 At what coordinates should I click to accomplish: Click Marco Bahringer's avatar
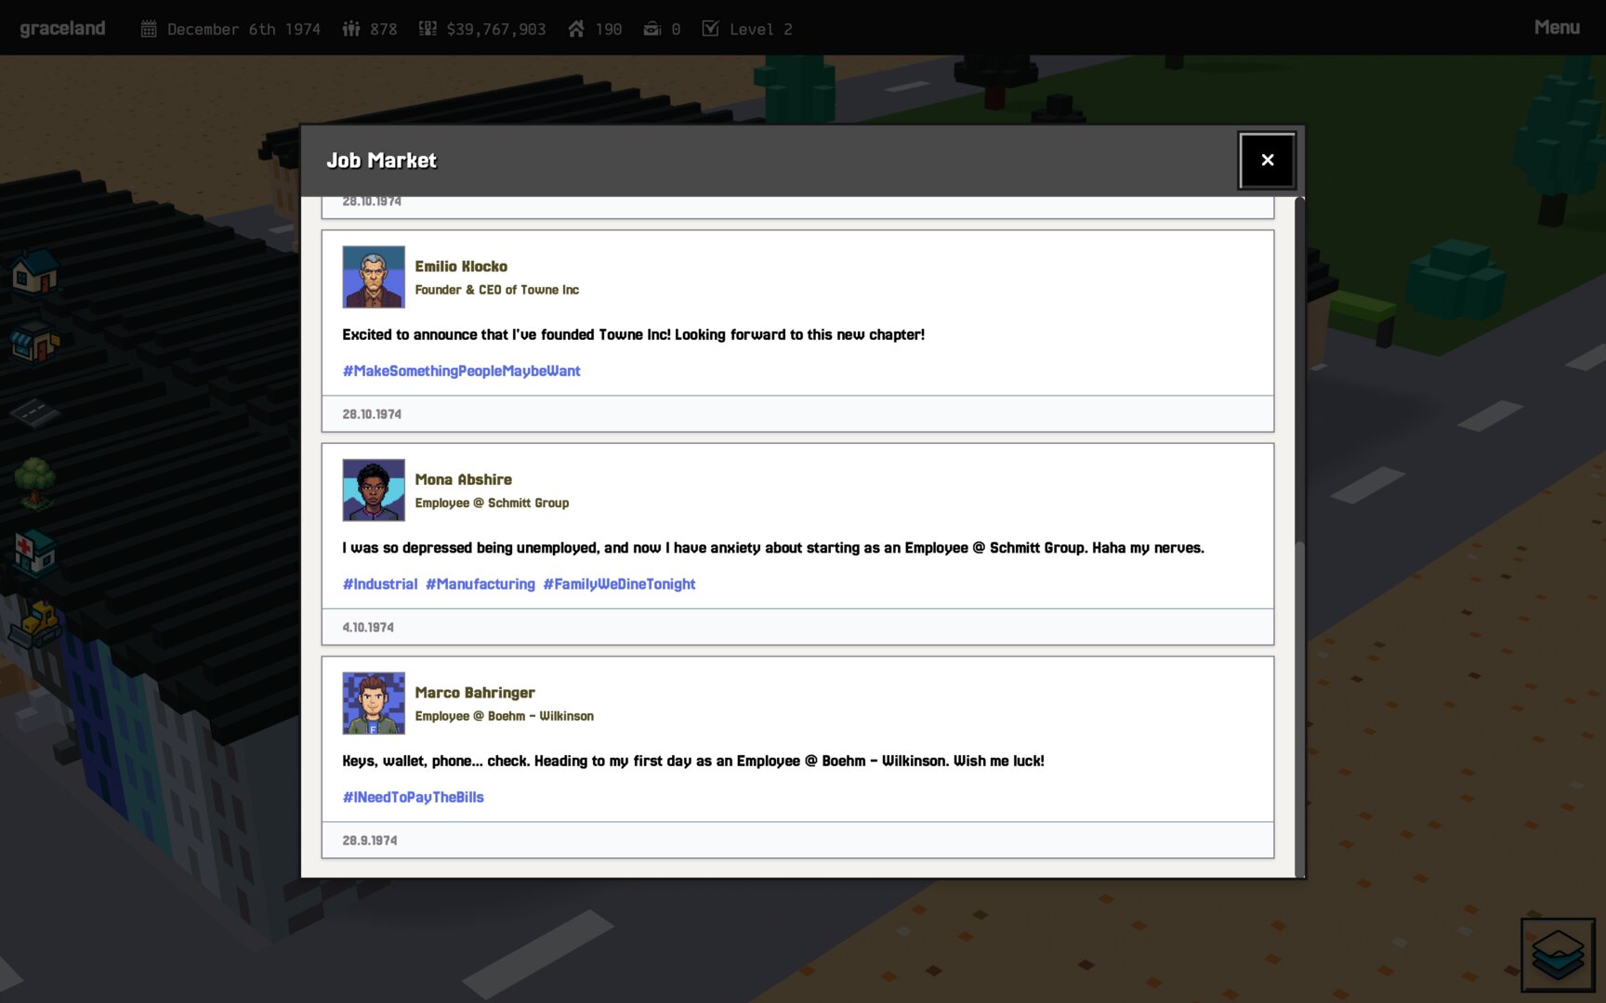pyautogui.click(x=374, y=703)
